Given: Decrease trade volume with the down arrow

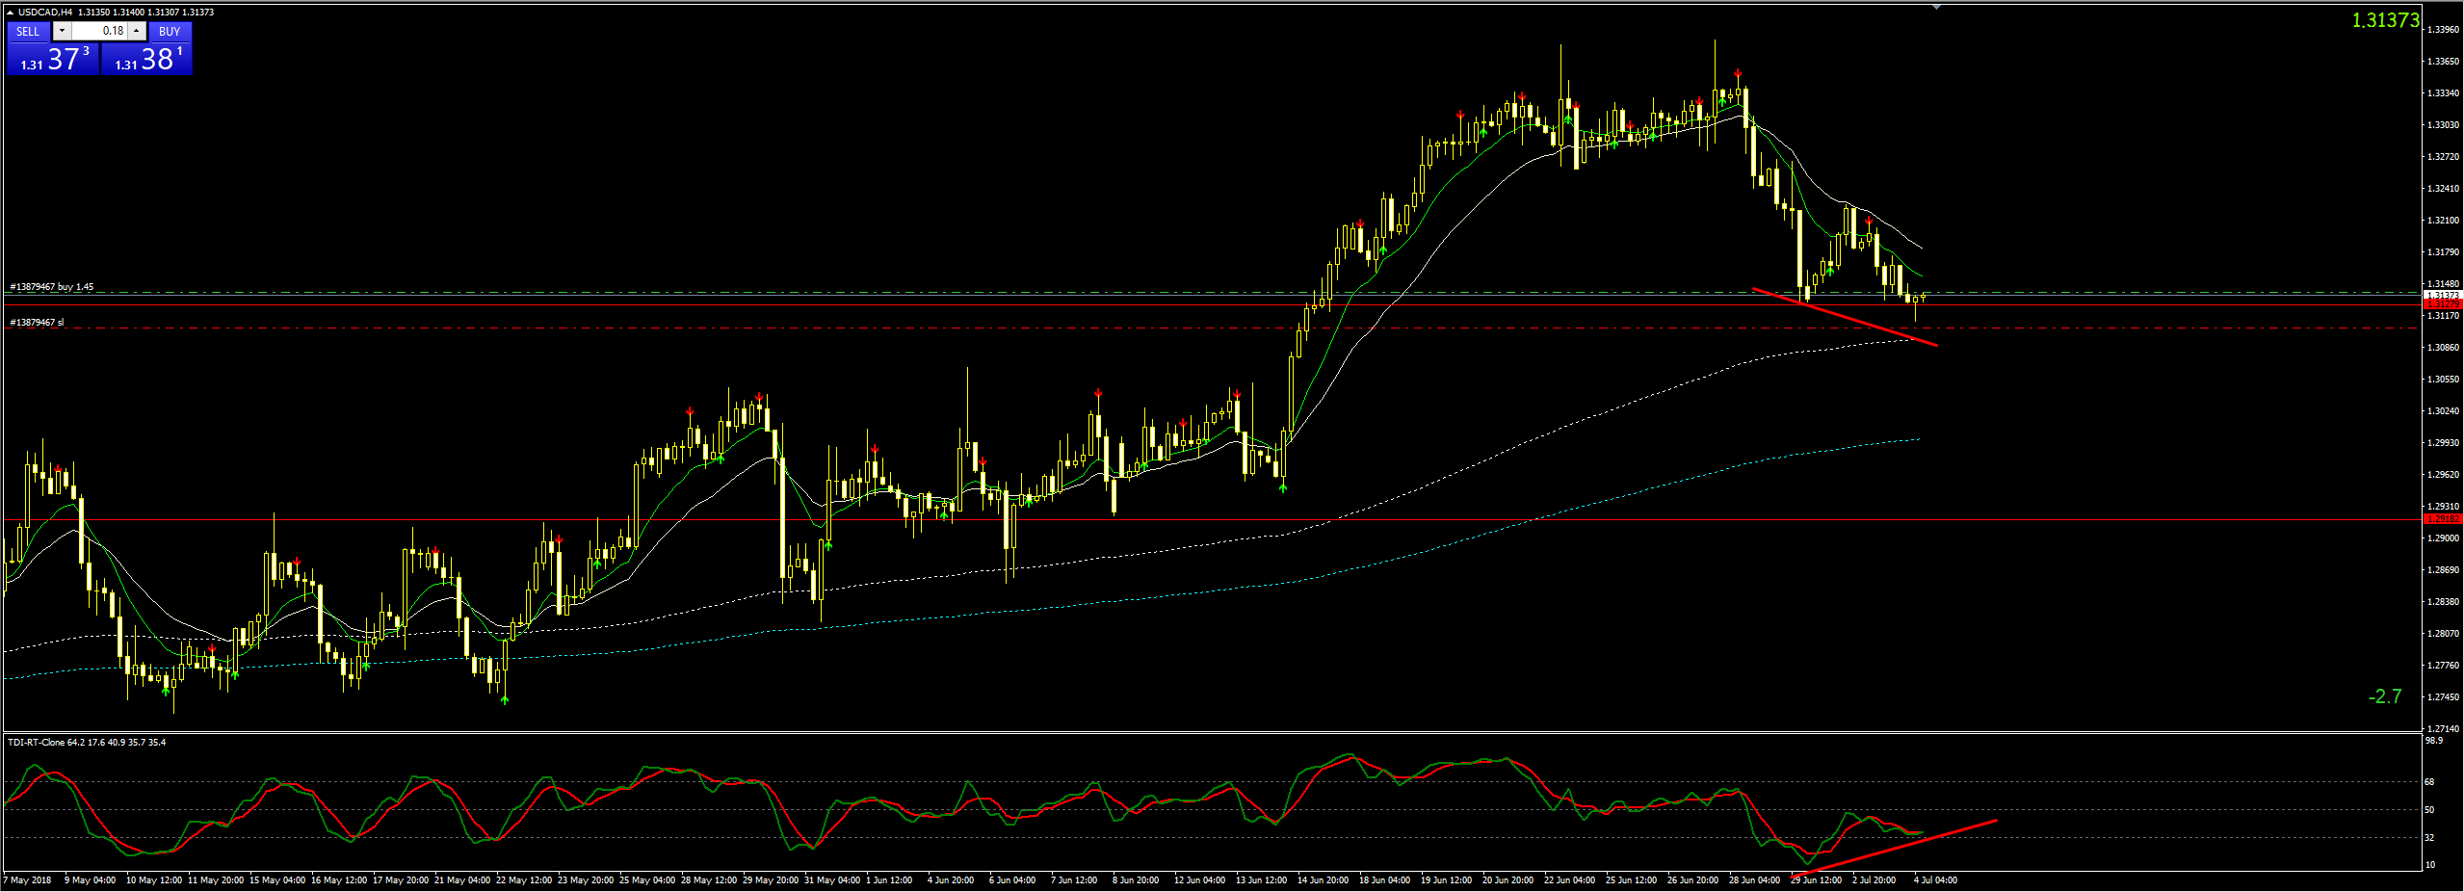Looking at the screenshot, I should click(x=62, y=32).
